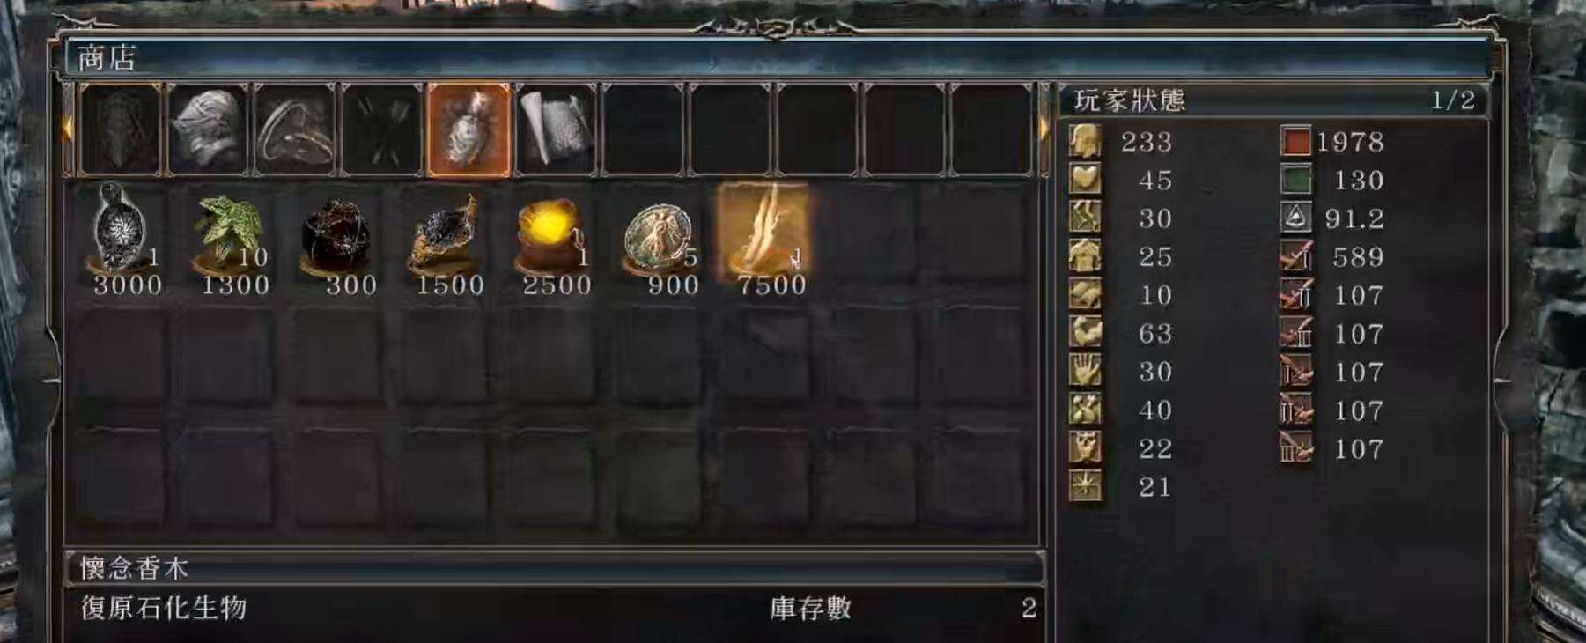Click the green stamina 130 stat icon
The width and height of the screenshot is (1586, 643).
pos(1295,180)
